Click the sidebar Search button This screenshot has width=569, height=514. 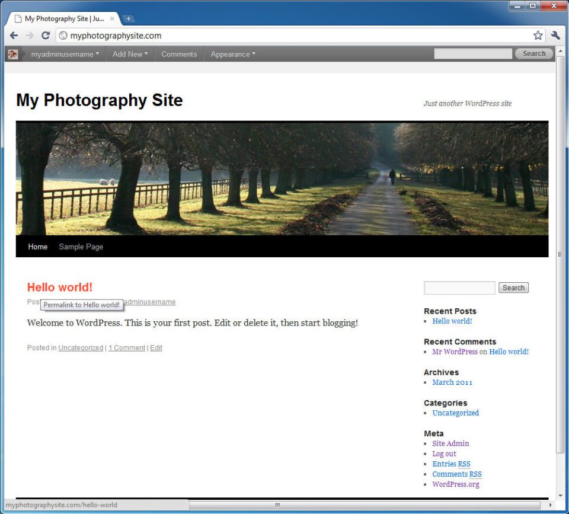click(513, 288)
